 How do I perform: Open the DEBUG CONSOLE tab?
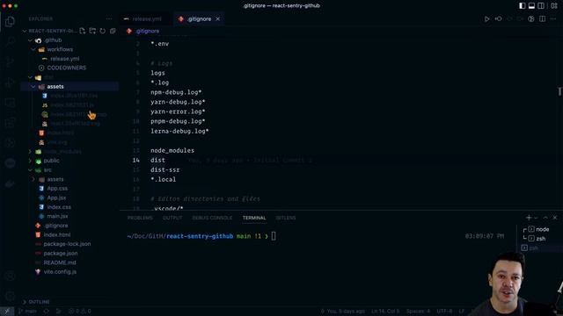coord(212,218)
